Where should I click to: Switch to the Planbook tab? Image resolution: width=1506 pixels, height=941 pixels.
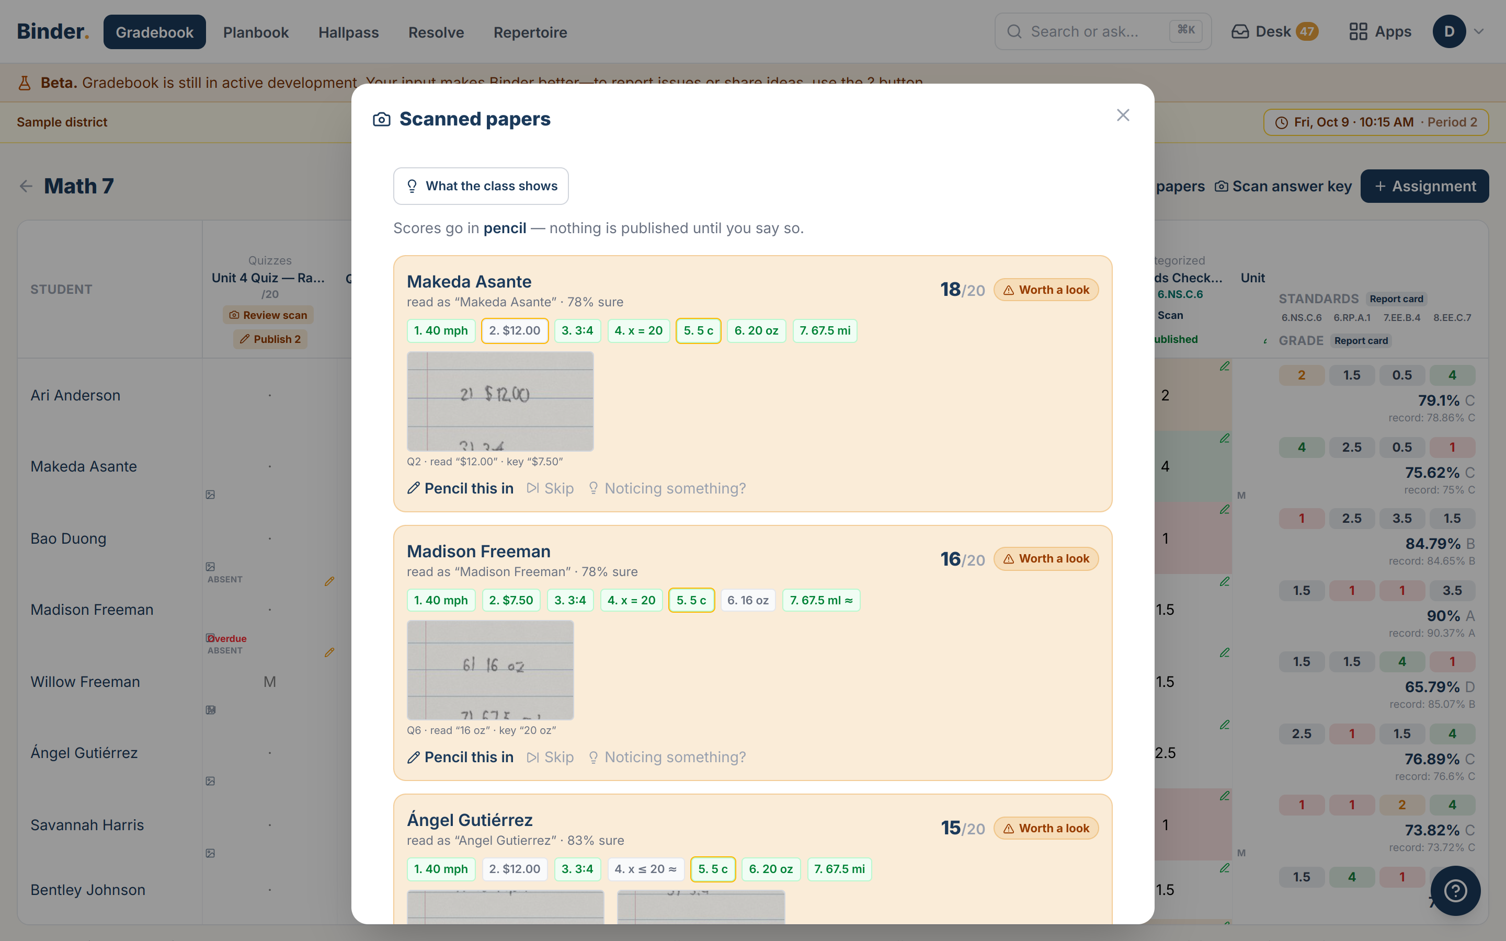[x=256, y=32]
